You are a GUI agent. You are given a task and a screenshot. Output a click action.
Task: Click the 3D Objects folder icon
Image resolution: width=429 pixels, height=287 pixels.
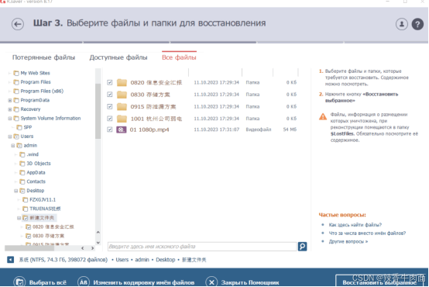click(x=22, y=164)
